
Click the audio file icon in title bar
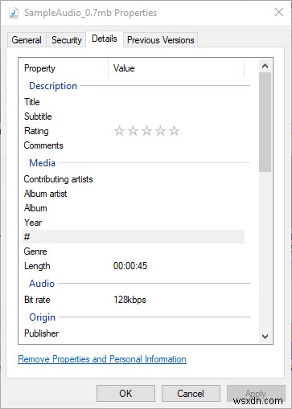[x=14, y=13]
